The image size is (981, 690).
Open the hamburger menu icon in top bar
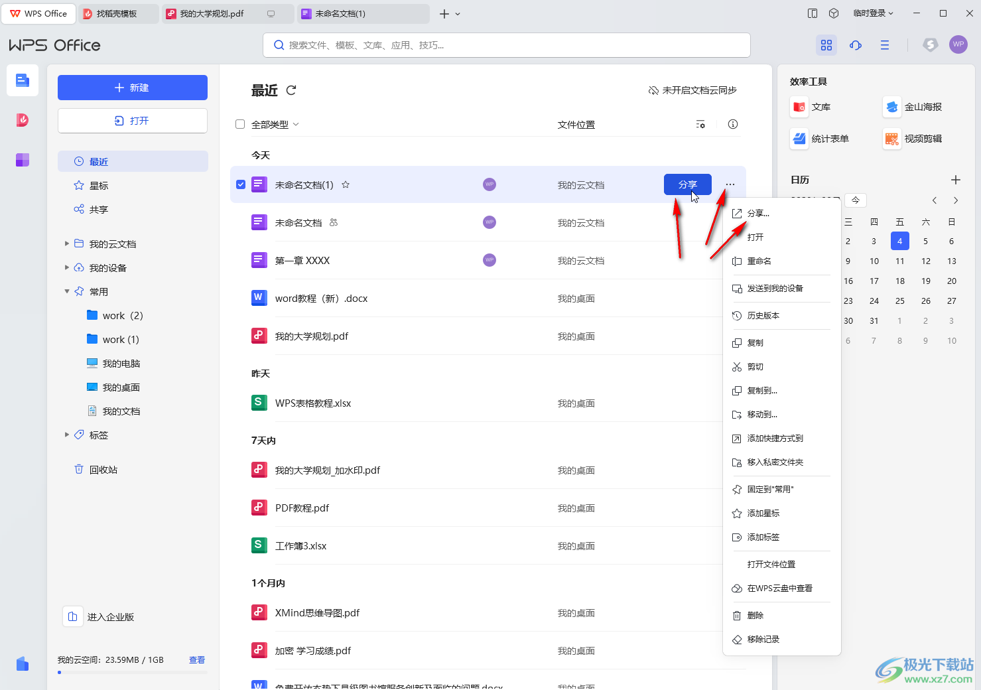[x=885, y=45]
